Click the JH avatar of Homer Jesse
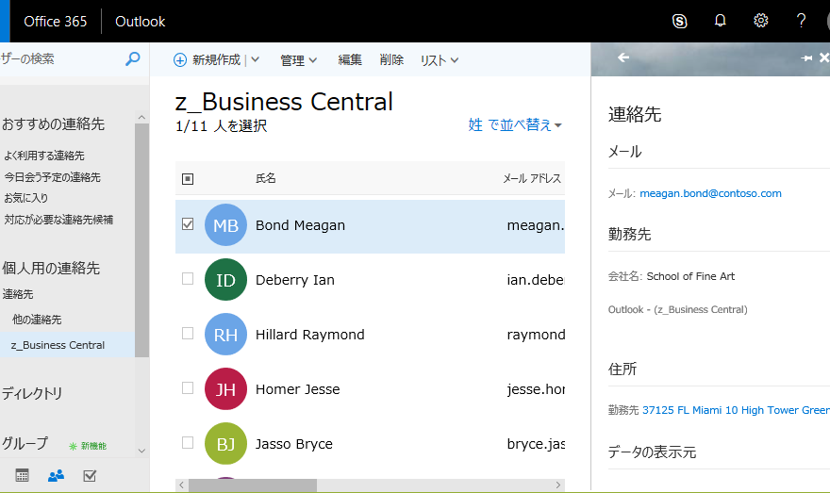The width and height of the screenshot is (830, 493). 225,388
